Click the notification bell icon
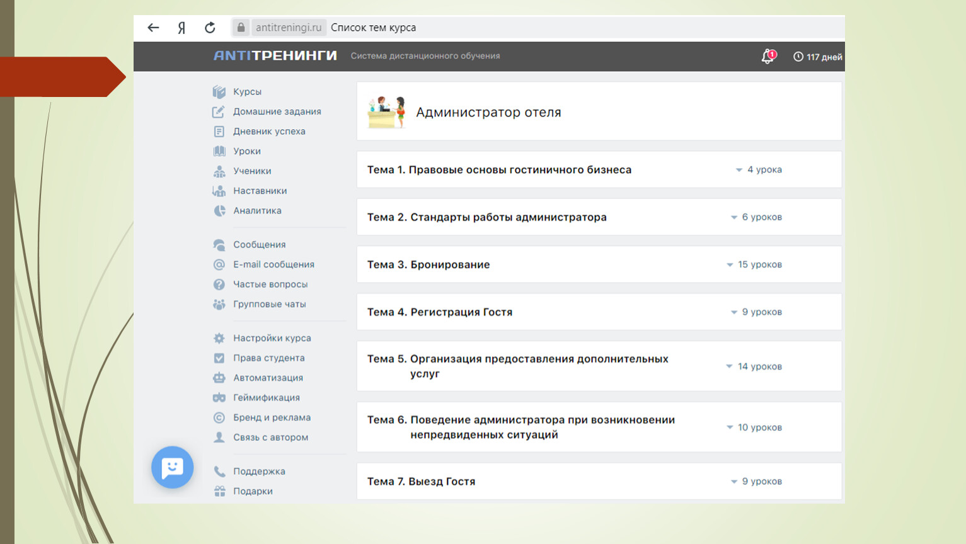Image resolution: width=966 pixels, height=544 pixels. (768, 57)
